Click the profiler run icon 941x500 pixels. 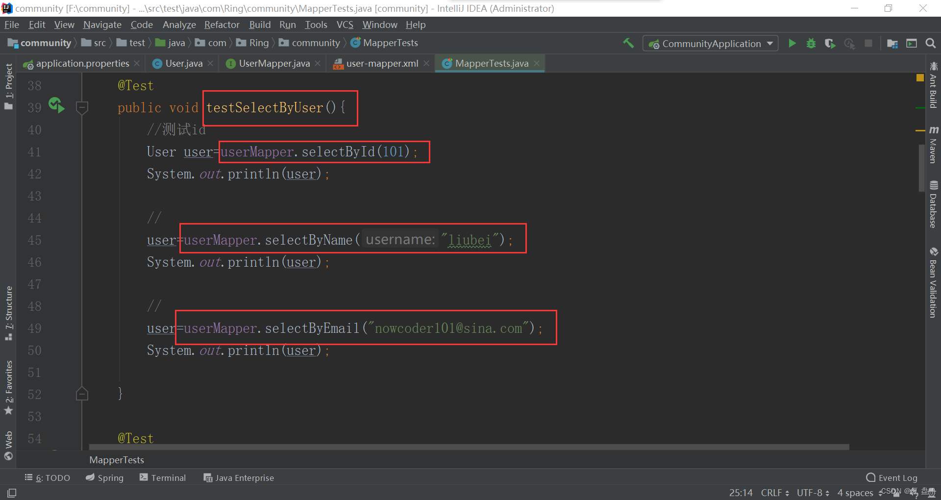849,43
